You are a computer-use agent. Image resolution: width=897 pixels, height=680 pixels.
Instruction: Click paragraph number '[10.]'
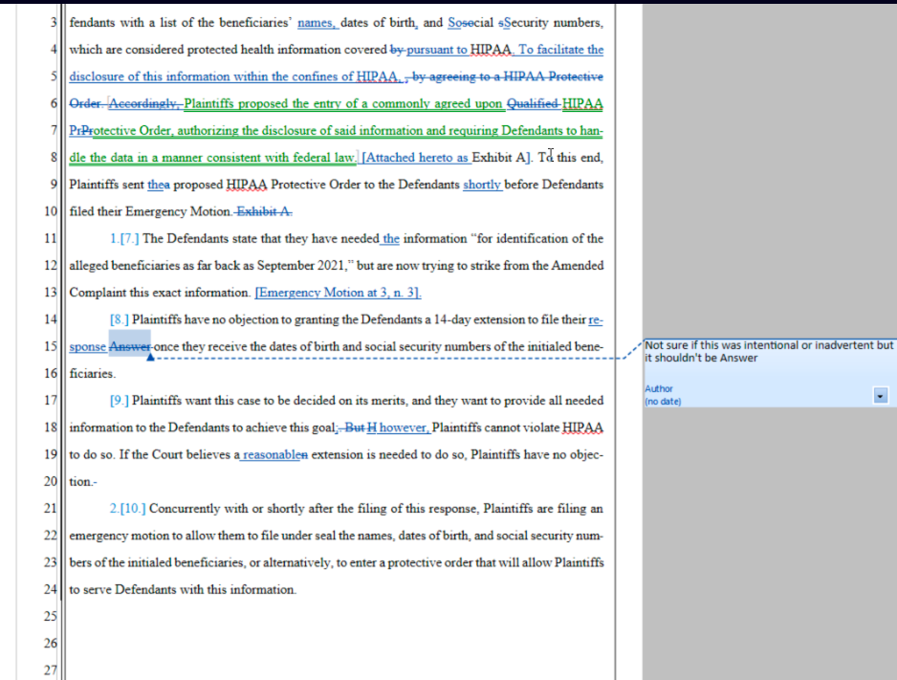pyautogui.click(x=133, y=509)
